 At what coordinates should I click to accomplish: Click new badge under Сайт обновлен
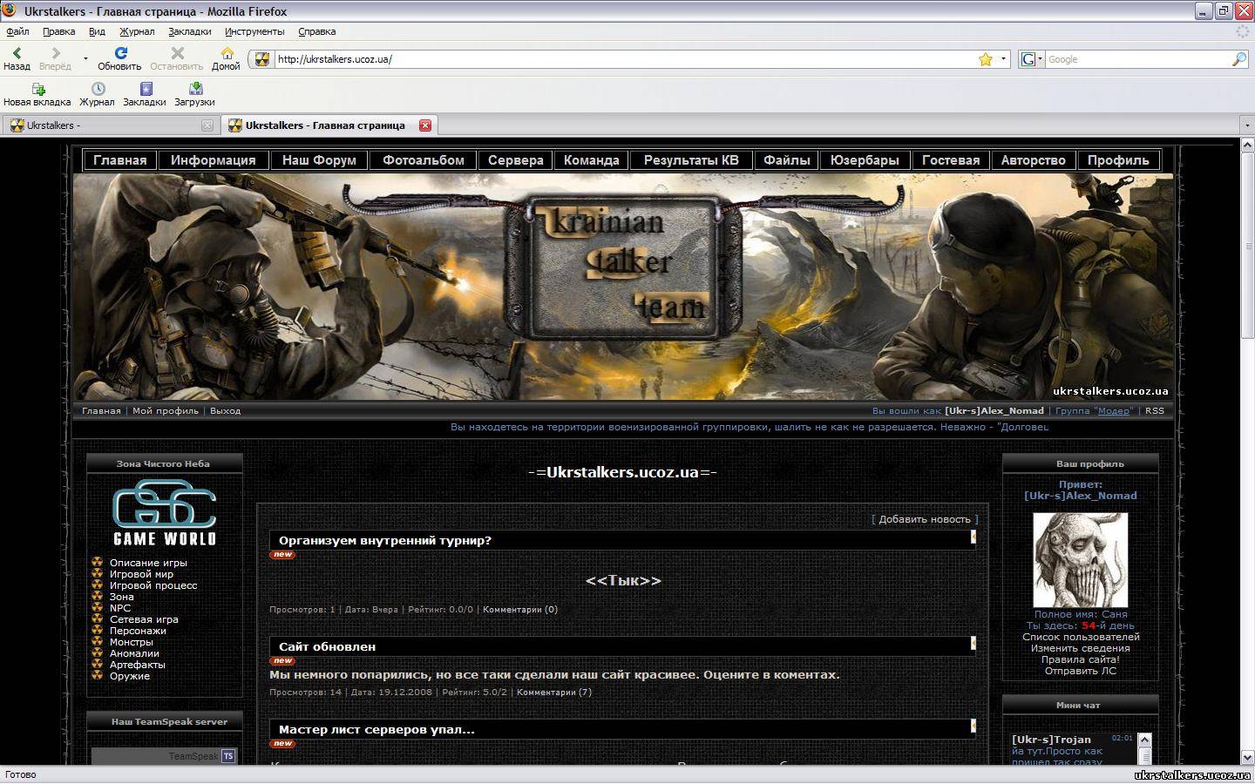pos(282,661)
